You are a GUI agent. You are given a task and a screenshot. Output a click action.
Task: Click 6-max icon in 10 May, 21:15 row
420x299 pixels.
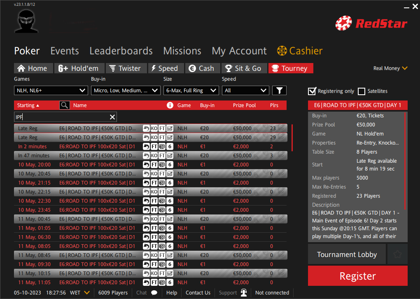(x=170, y=183)
